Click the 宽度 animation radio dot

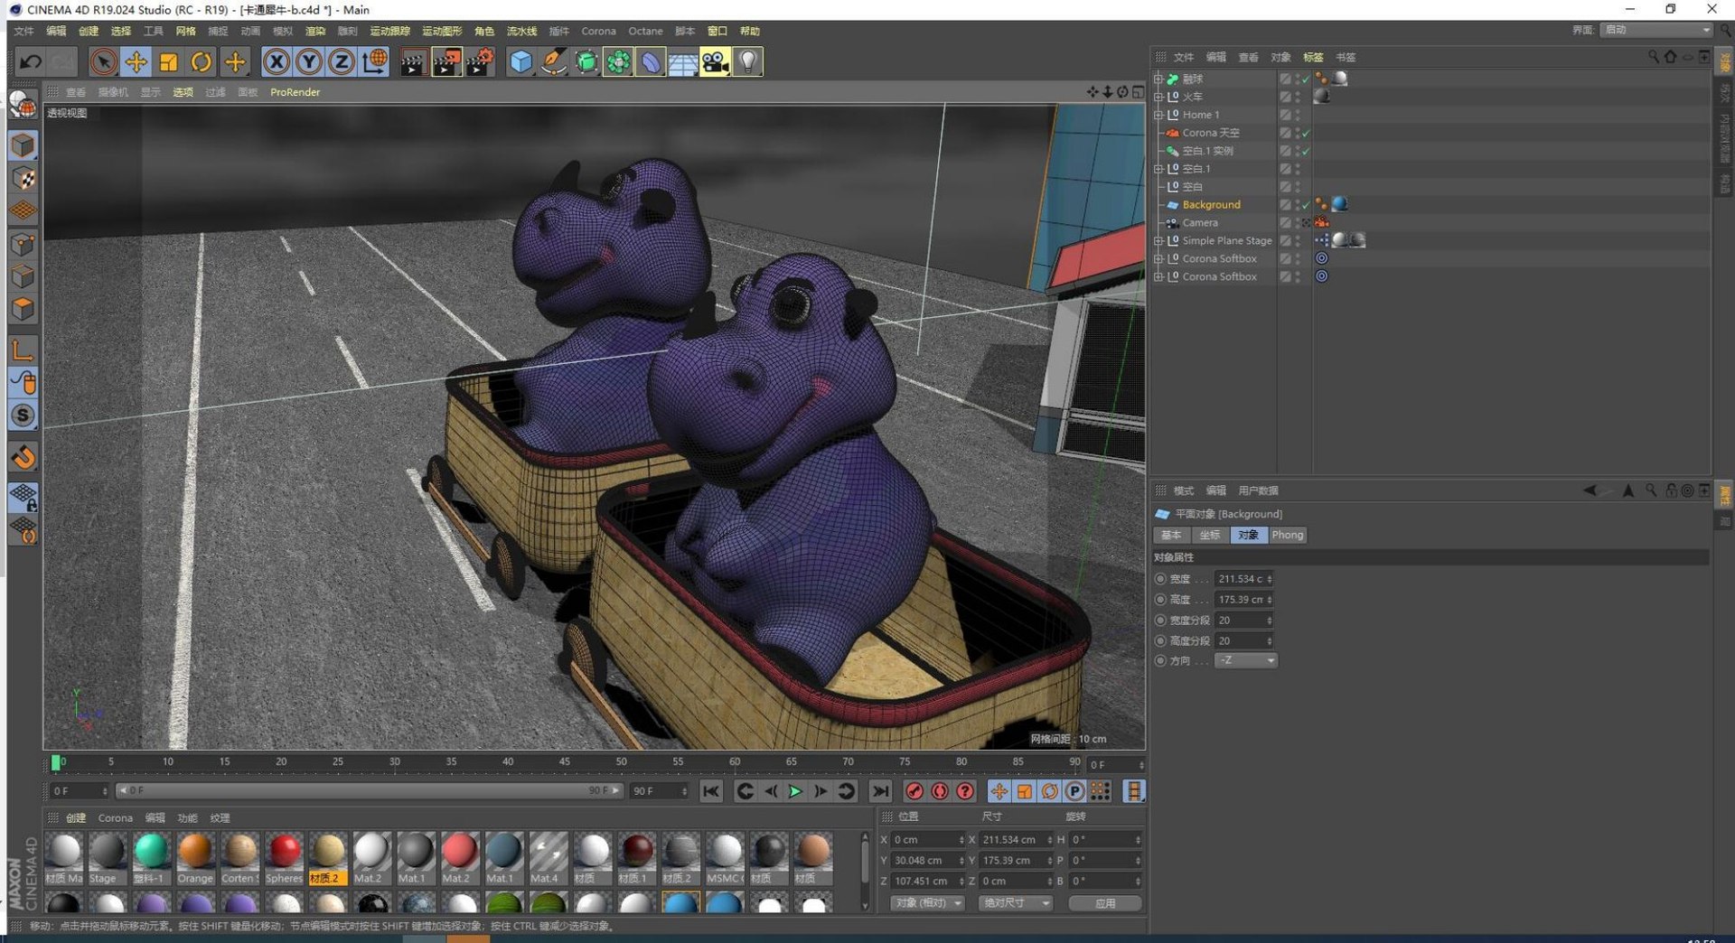click(1160, 579)
